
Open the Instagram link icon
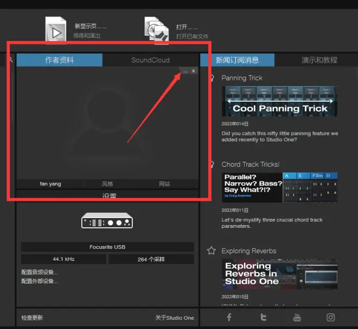pos(330,317)
